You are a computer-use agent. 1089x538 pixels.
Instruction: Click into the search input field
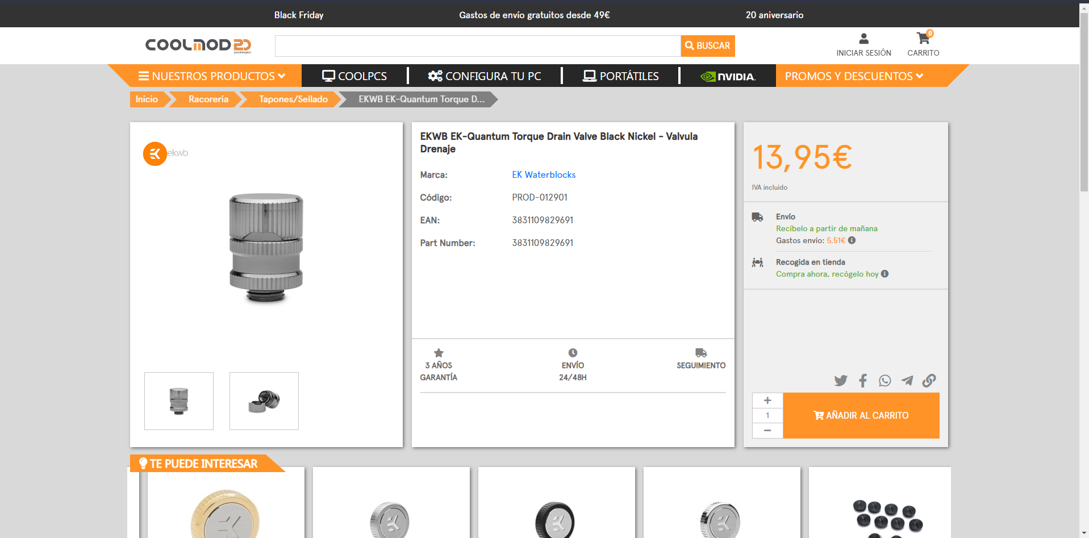pos(477,46)
